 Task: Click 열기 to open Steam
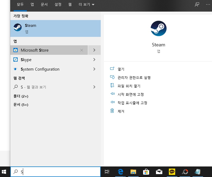pos(121,69)
